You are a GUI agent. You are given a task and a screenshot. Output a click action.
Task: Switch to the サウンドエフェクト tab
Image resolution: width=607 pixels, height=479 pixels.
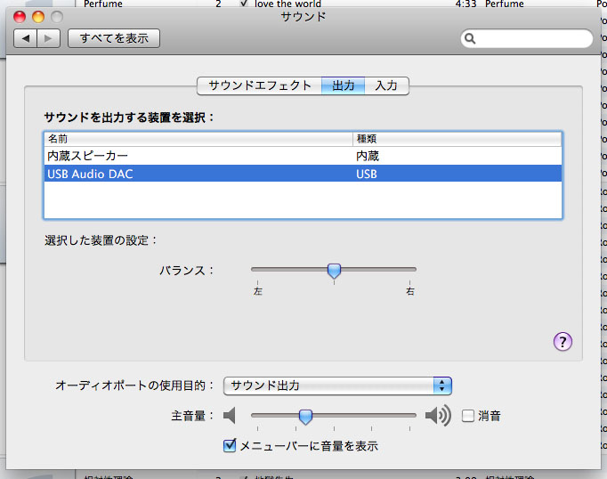[259, 85]
